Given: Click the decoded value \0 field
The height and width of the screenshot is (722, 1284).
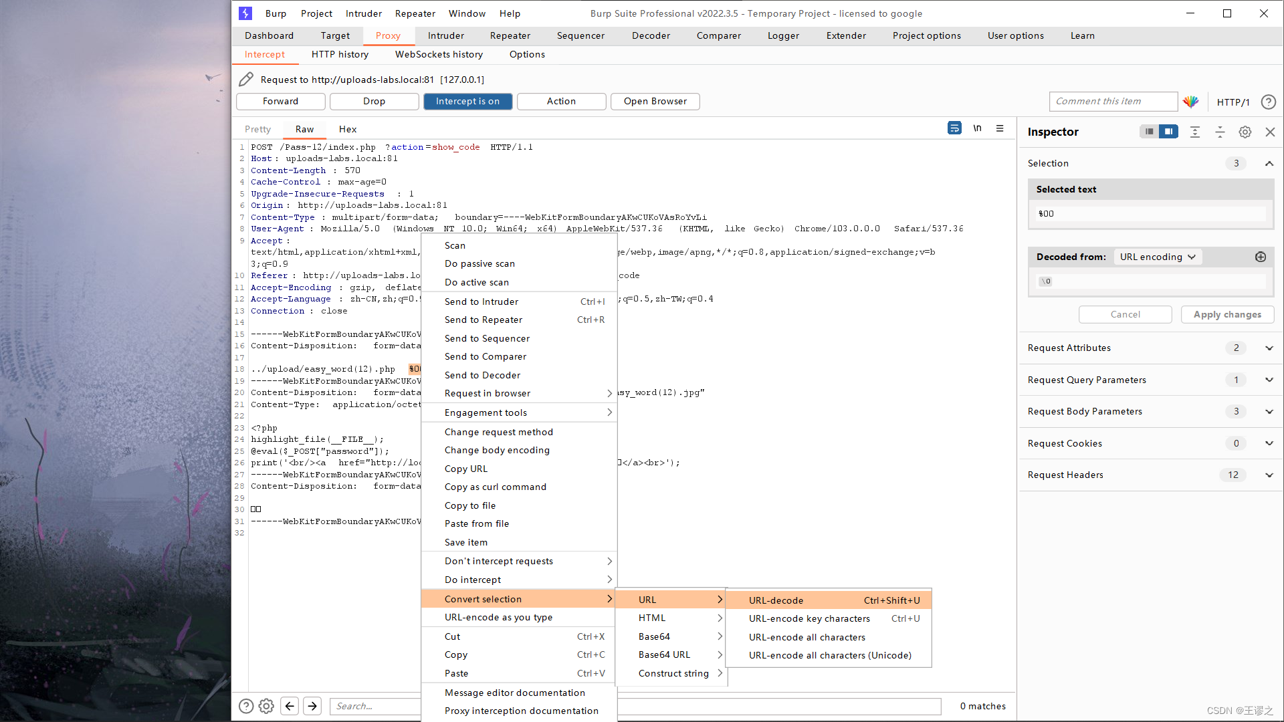Looking at the screenshot, I should (x=1151, y=281).
